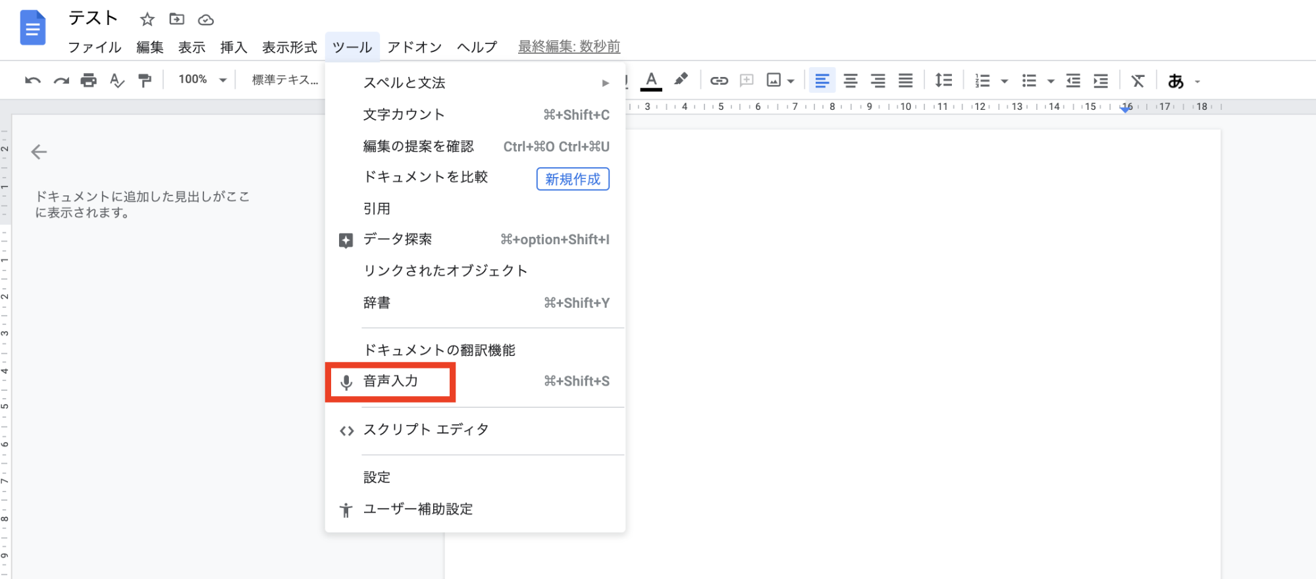The height and width of the screenshot is (579, 1316).
Task: Toggle the bulleted list
Action: pos(1029,80)
